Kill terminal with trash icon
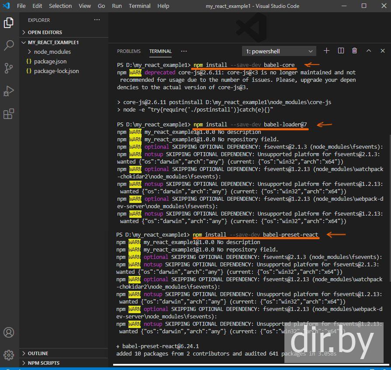The height and width of the screenshot is (370, 391). [355, 51]
